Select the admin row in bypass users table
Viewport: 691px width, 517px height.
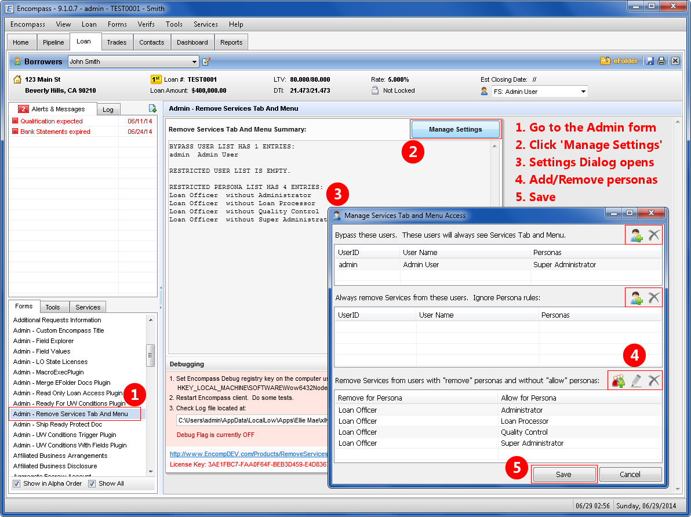[x=498, y=264]
